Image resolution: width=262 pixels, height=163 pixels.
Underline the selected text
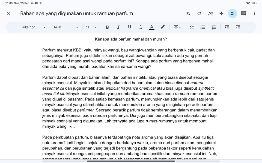point(129,27)
